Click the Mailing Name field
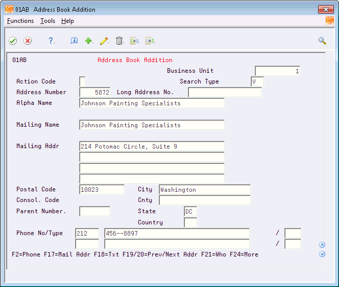The image size is (339, 287). coord(152,125)
